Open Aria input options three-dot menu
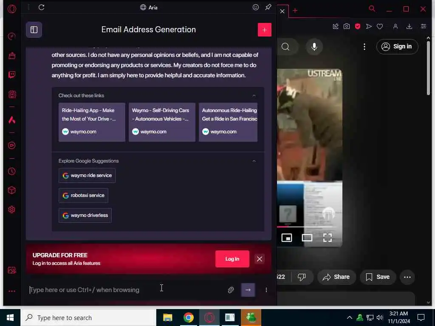The width and height of the screenshot is (435, 326). click(x=266, y=290)
